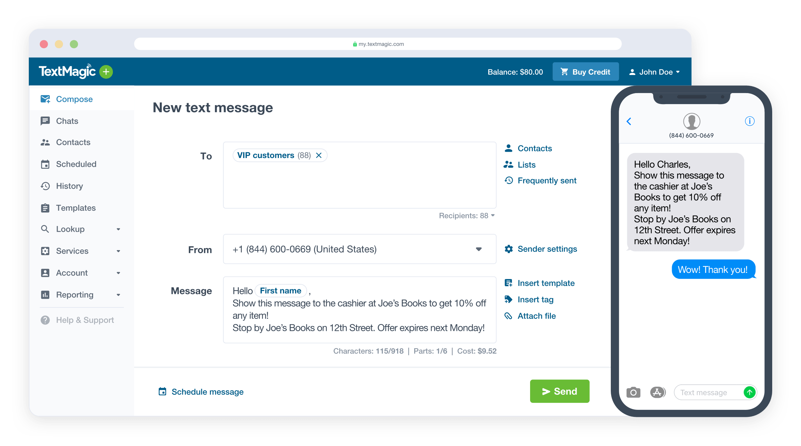Click the First name tag in message
Viewport: 801px width, 446px height.
pyautogui.click(x=281, y=291)
